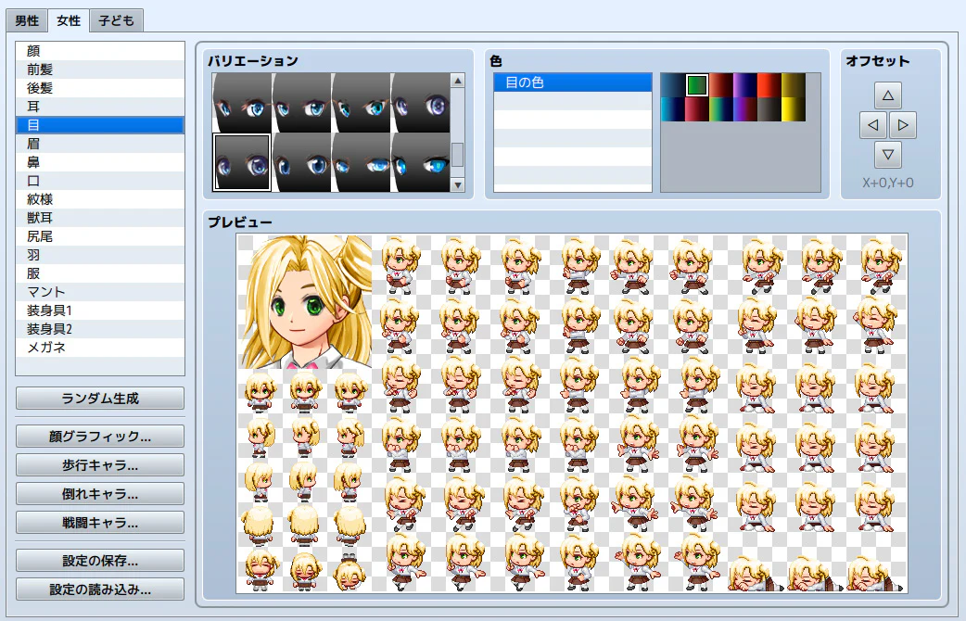The image size is (966, 621).
Task: Open the 顔グラフィック... export dialog
Action: coord(100,437)
